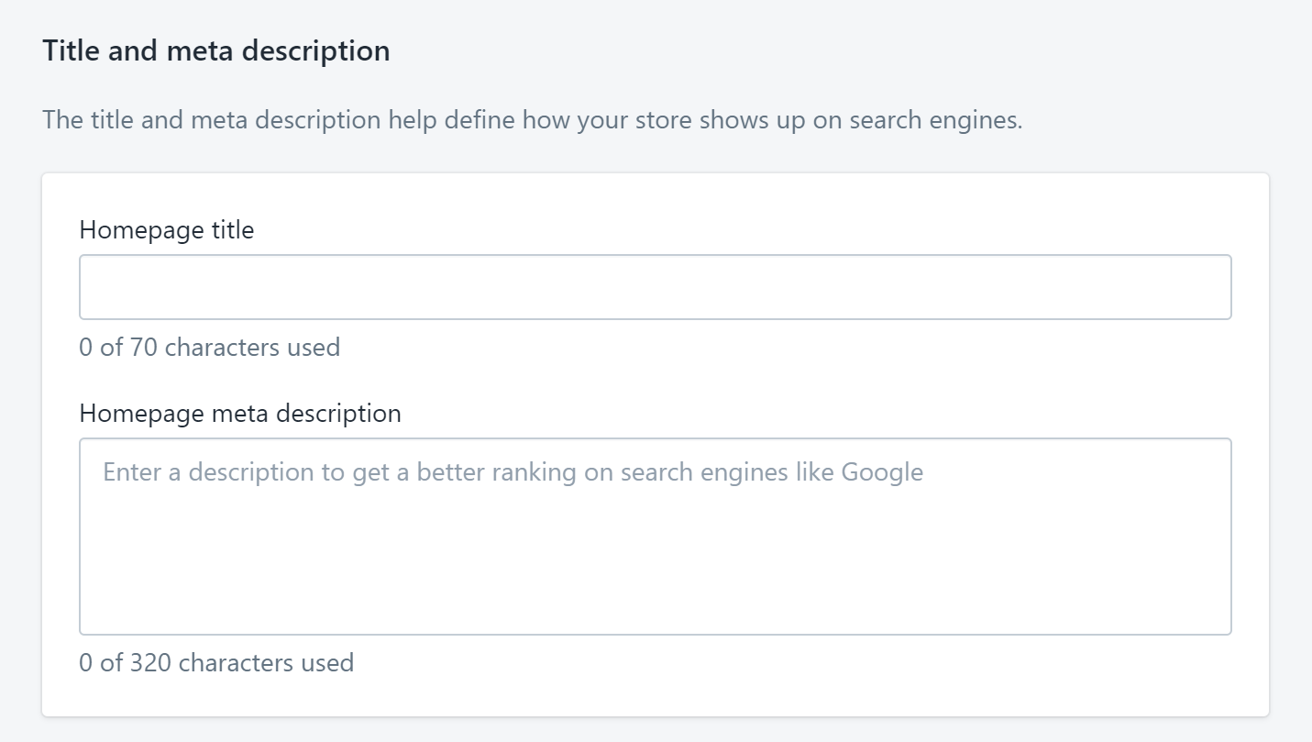Click inside the Homepage title input field
1312x742 pixels.
coord(655,287)
